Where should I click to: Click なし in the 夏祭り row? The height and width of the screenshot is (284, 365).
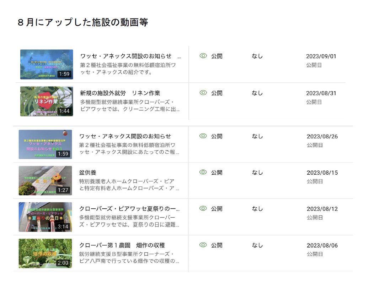click(257, 209)
